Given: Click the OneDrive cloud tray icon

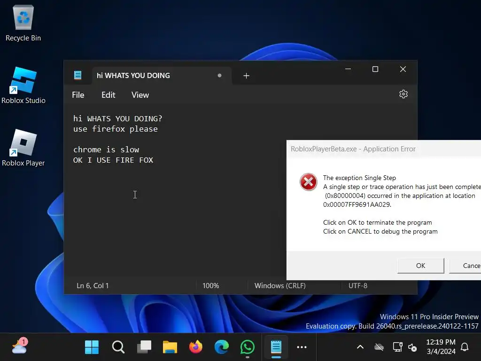Looking at the screenshot, I should tap(379, 347).
